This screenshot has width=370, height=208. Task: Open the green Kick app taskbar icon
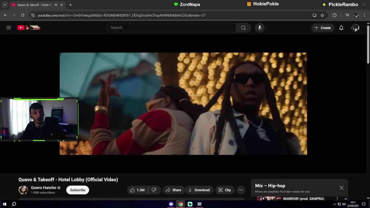tap(190, 204)
